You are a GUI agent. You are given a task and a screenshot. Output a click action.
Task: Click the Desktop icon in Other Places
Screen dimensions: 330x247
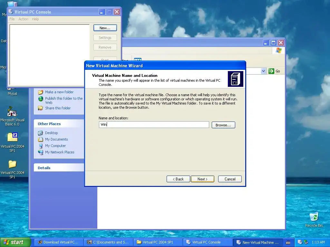[x=41, y=133]
